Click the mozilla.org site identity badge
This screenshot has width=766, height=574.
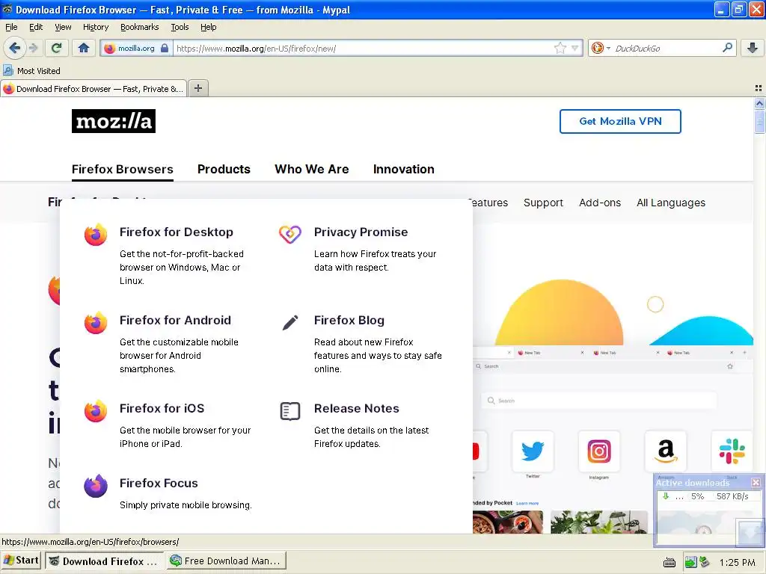pyautogui.click(x=136, y=48)
